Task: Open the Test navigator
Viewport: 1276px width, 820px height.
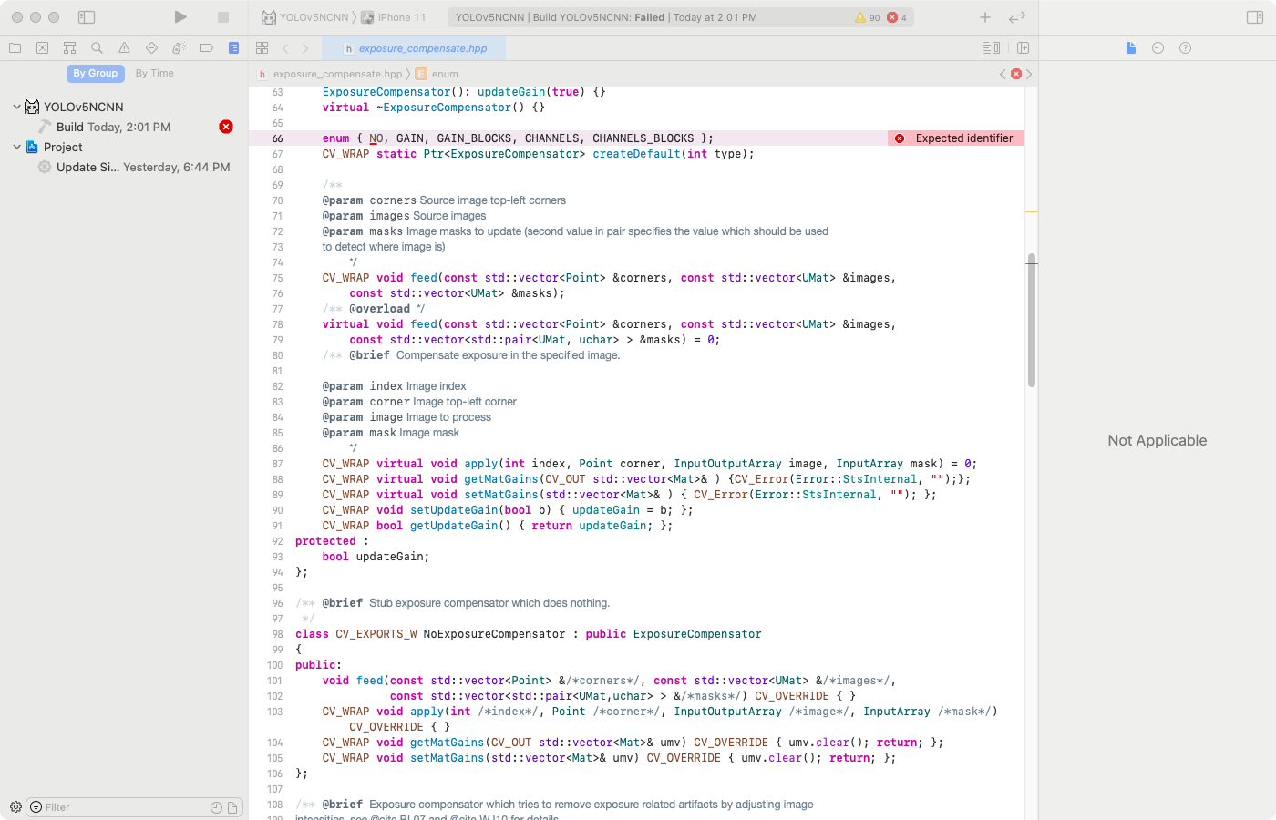Action: (x=152, y=48)
